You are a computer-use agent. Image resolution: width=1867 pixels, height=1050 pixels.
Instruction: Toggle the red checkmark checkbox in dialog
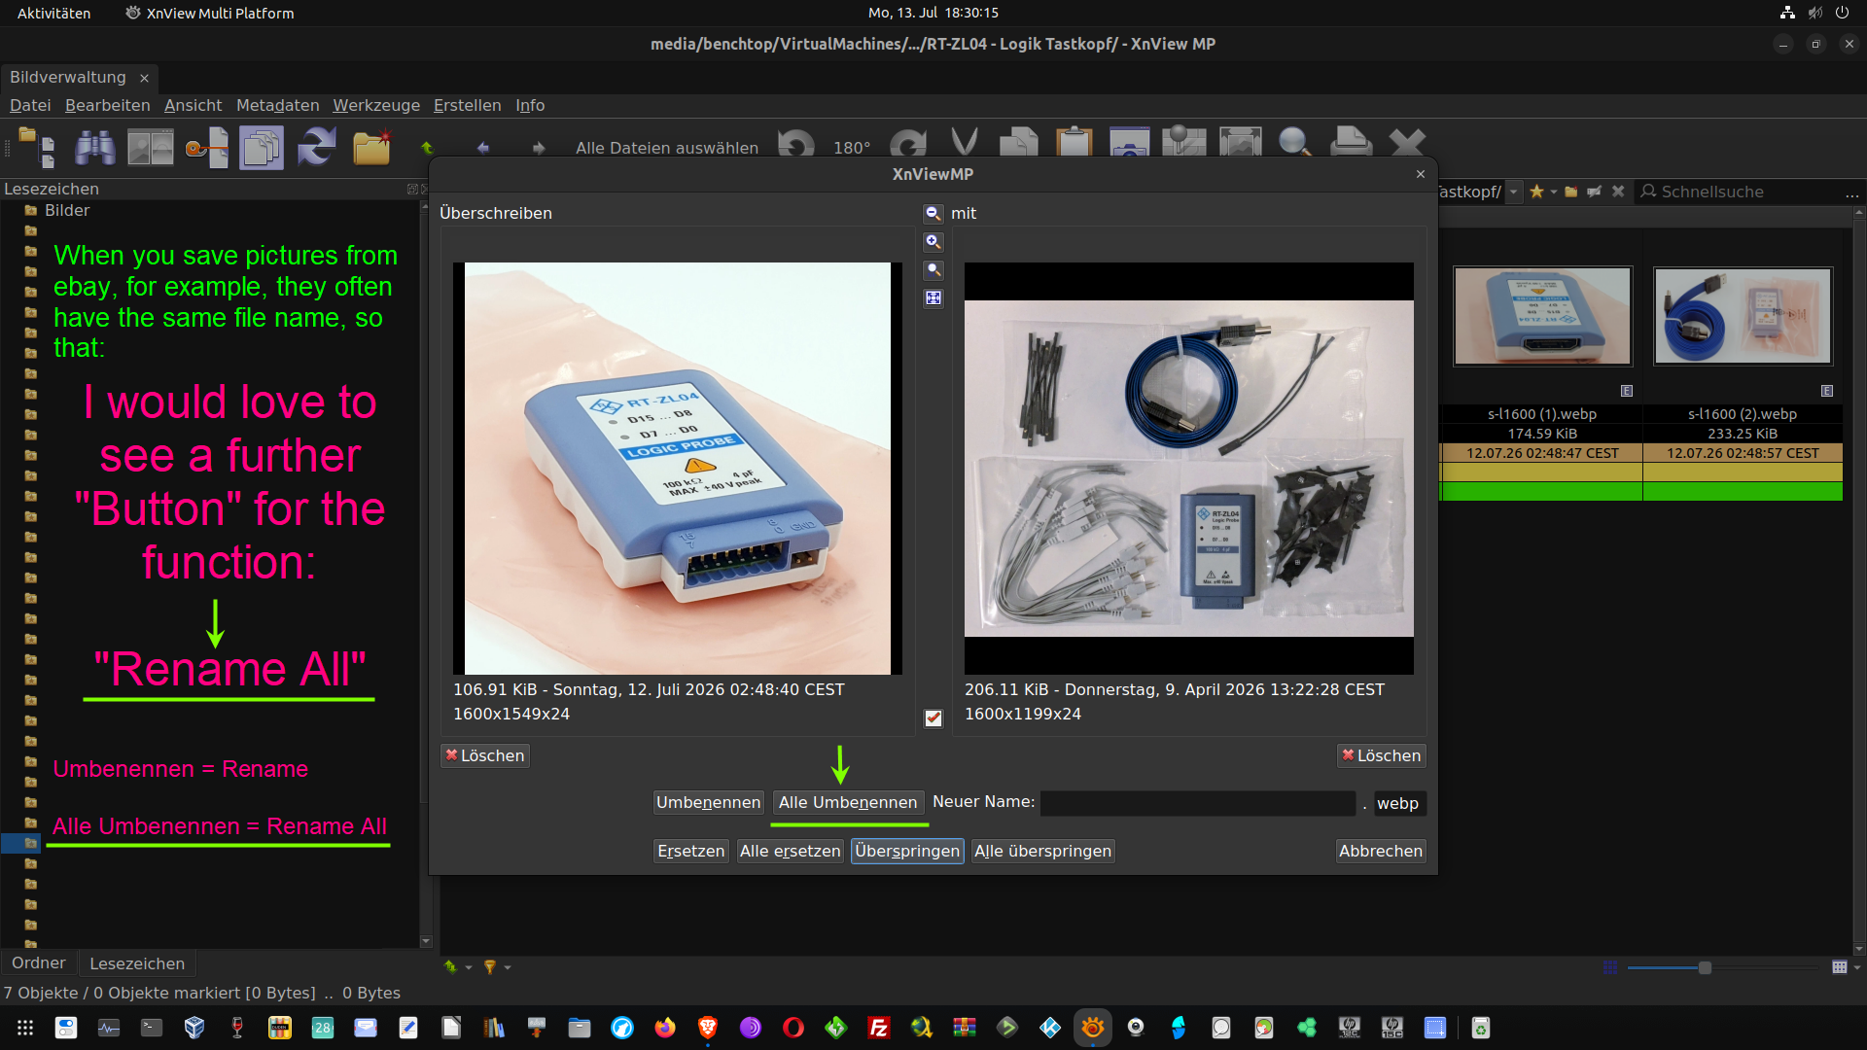(x=933, y=717)
